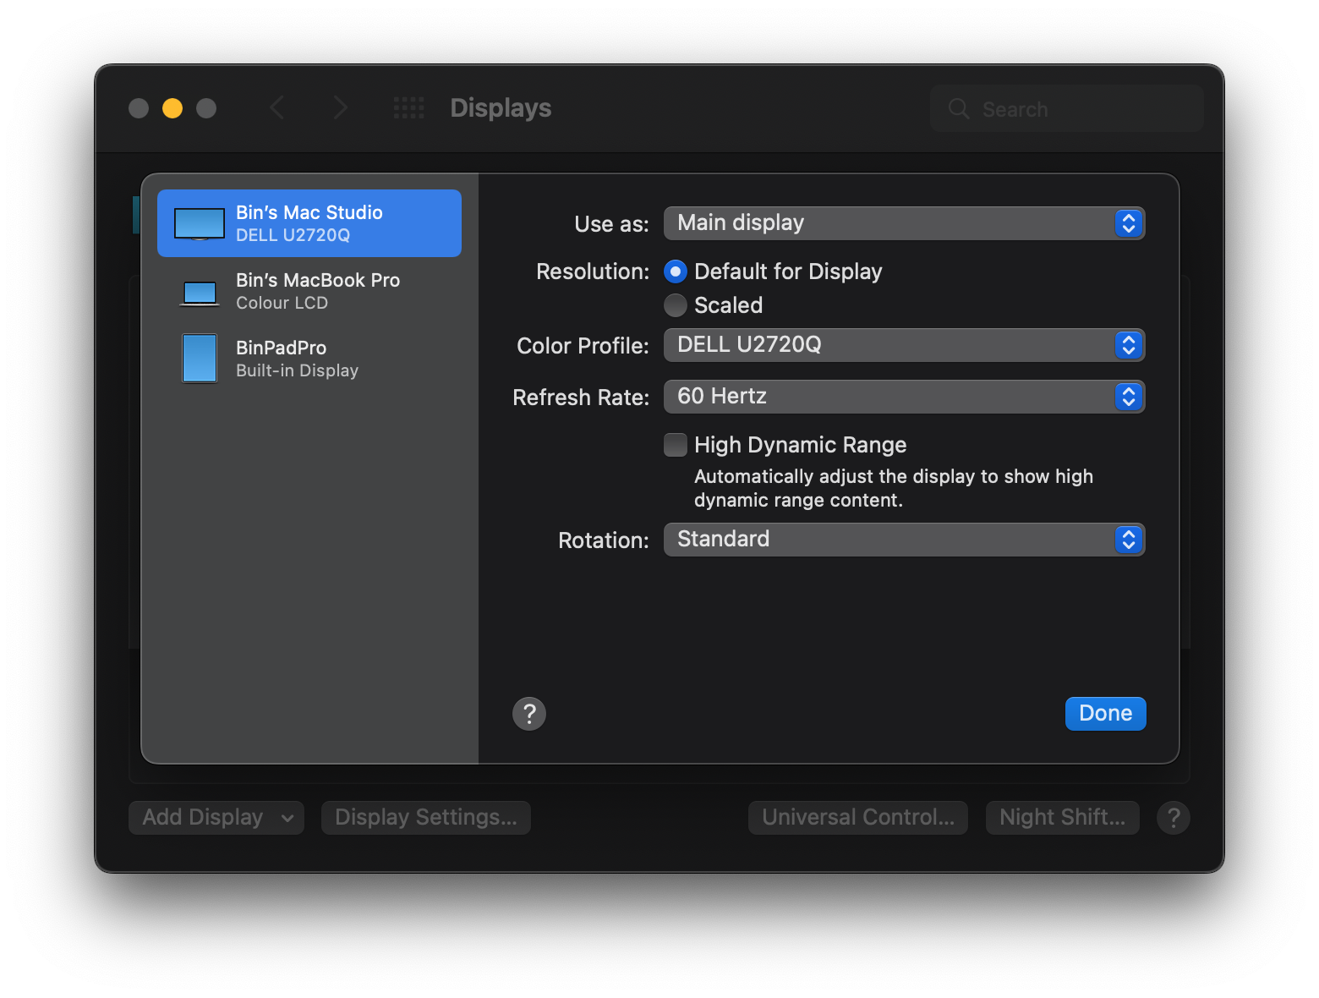Open Night Shift settings
This screenshot has height=998, width=1319.
click(x=1062, y=818)
